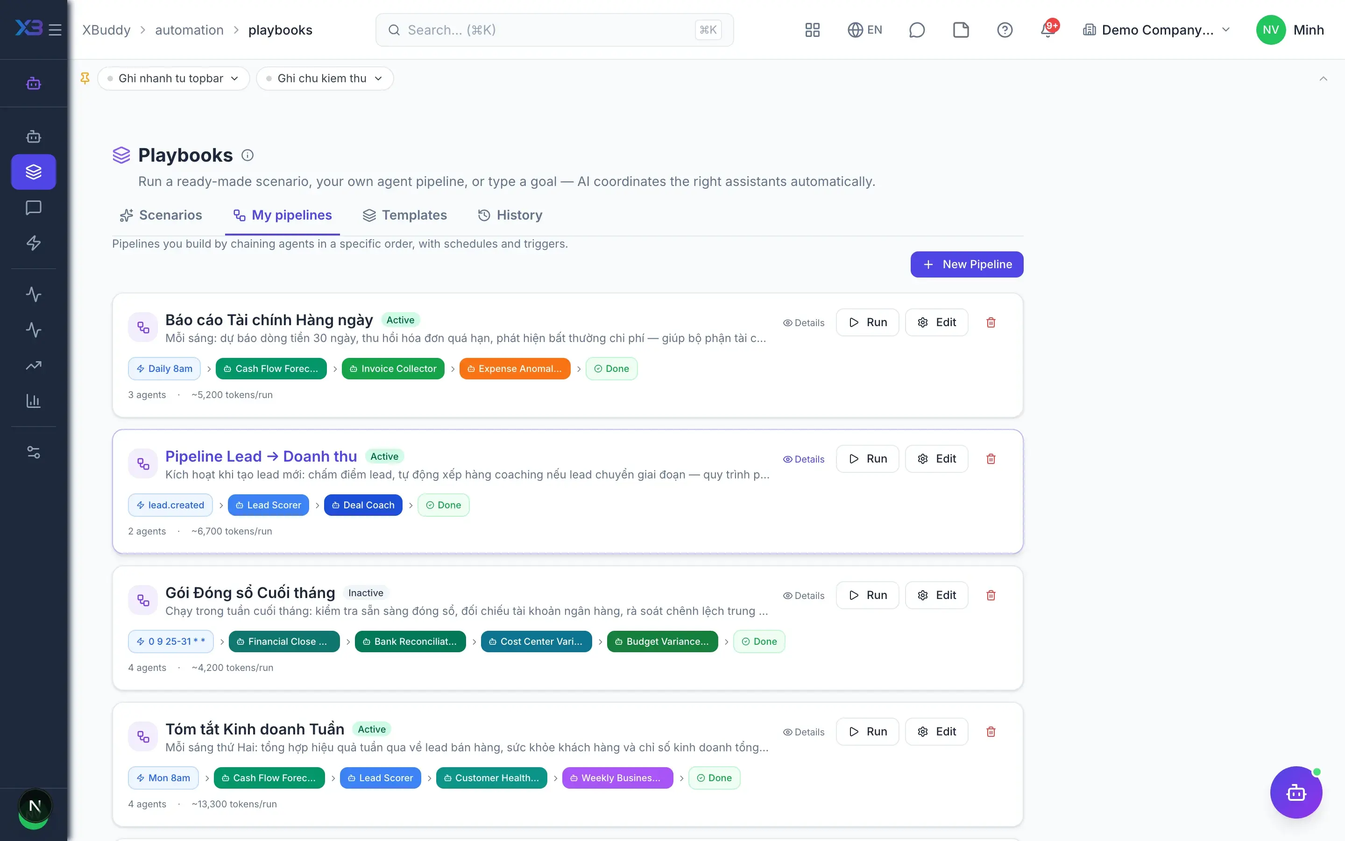Open the notifications bell with 9+ badge
The width and height of the screenshot is (1345, 841).
point(1049,29)
